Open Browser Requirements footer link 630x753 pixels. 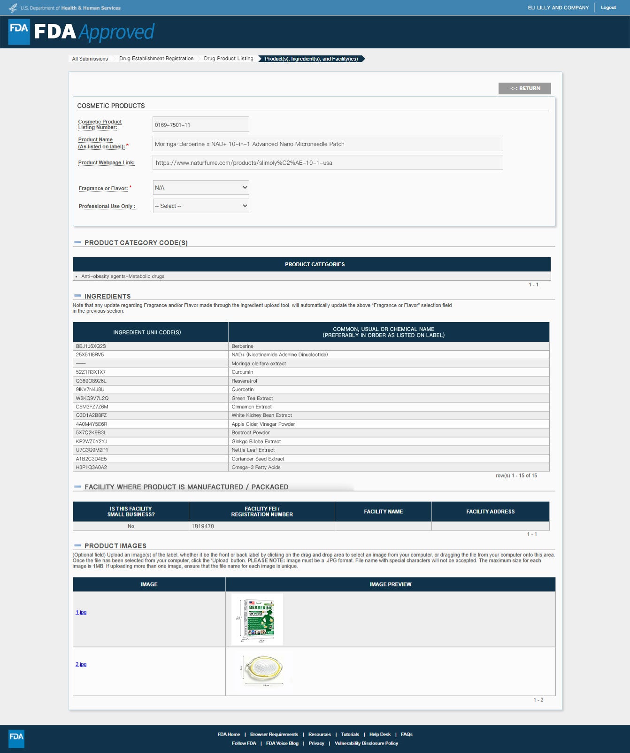pos(274,734)
